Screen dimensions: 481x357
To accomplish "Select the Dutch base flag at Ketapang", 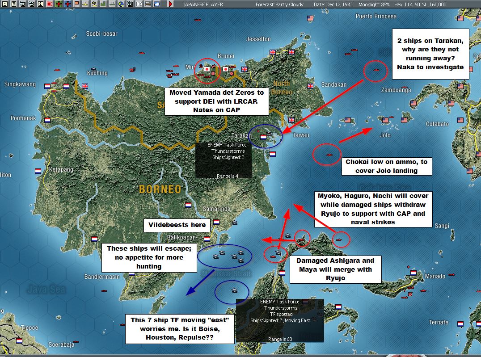I will pyautogui.click(x=38, y=171).
